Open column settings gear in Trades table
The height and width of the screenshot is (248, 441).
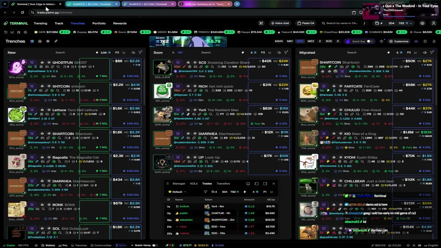(x=168, y=200)
